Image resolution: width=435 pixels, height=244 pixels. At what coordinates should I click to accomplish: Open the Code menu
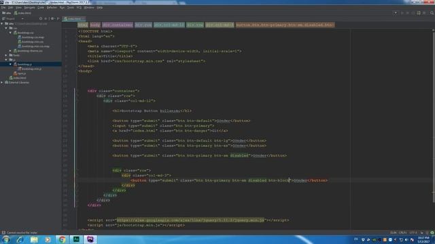(41, 7)
